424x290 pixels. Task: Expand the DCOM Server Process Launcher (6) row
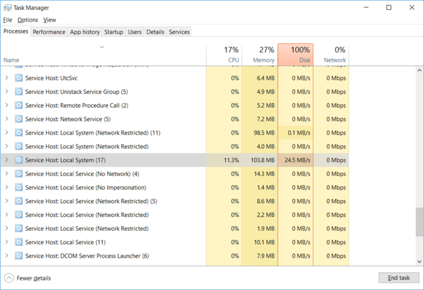7,256
